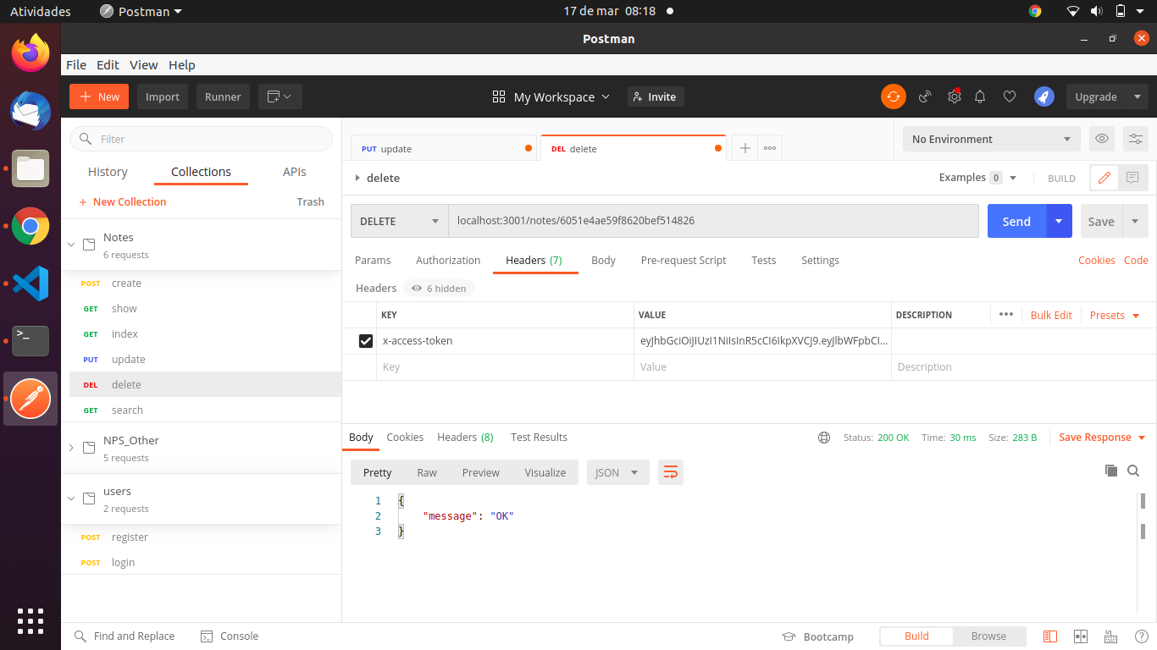Open the Authorization tab
The image size is (1157, 650).
[448, 261]
